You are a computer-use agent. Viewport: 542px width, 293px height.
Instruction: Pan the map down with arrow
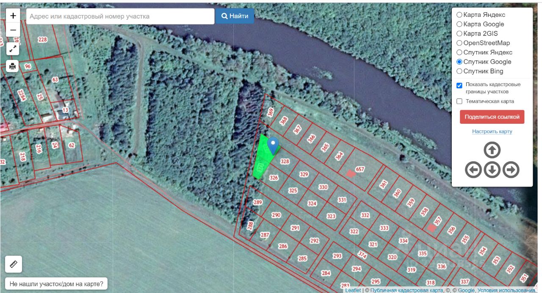pyautogui.click(x=492, y=170)
